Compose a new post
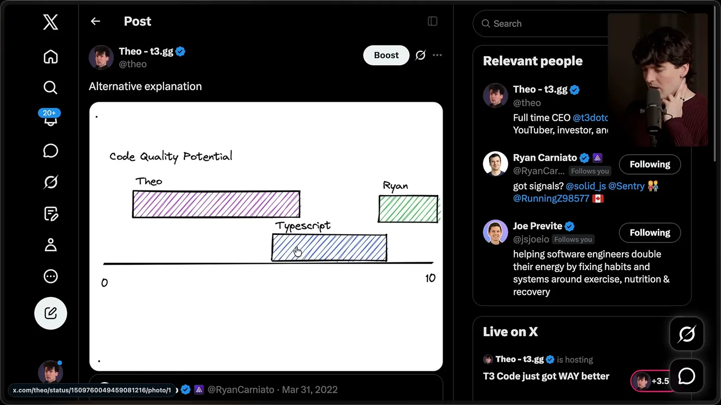 [50, 313]
